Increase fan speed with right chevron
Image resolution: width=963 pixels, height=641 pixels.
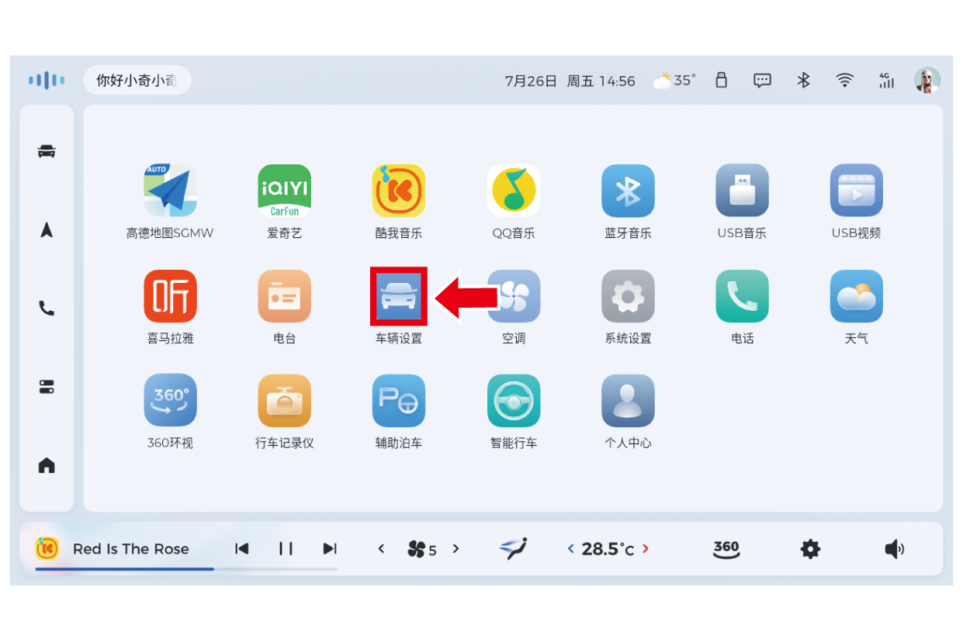[x=456, y=549]
